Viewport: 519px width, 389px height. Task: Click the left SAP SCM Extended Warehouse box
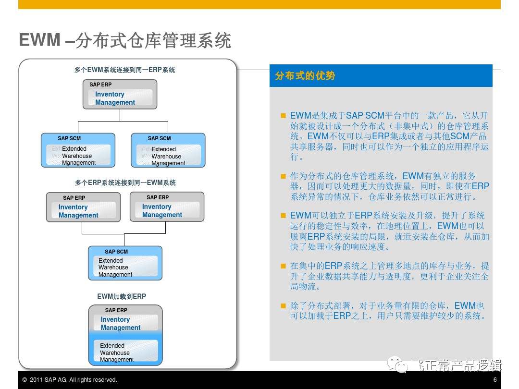pyautogui.click(x=78, y=150)
